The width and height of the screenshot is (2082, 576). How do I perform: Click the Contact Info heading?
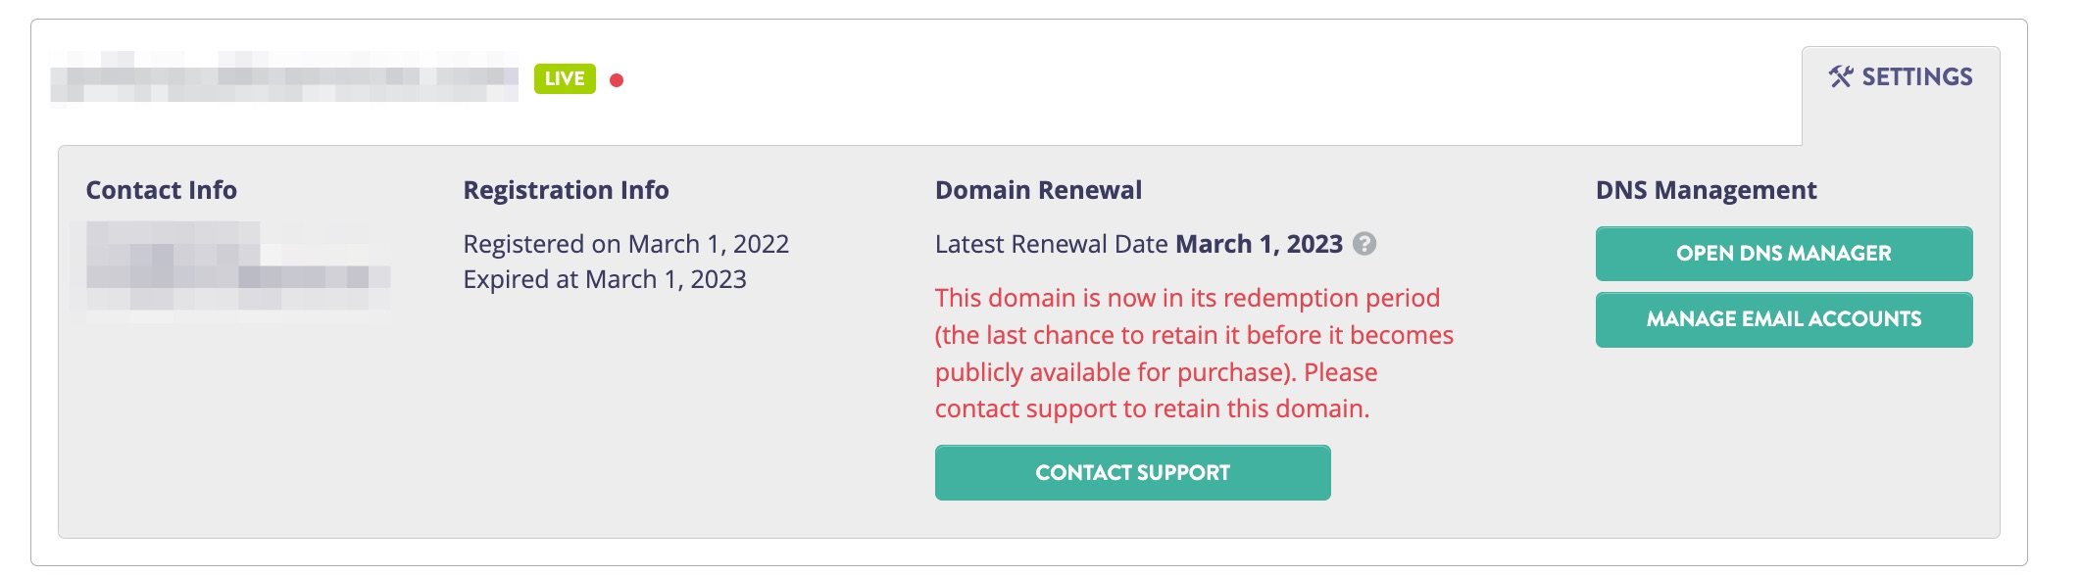point(162,190)
